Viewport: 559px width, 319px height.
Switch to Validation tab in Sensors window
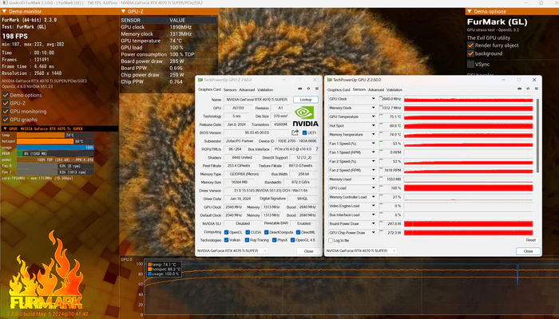(394, 89)
